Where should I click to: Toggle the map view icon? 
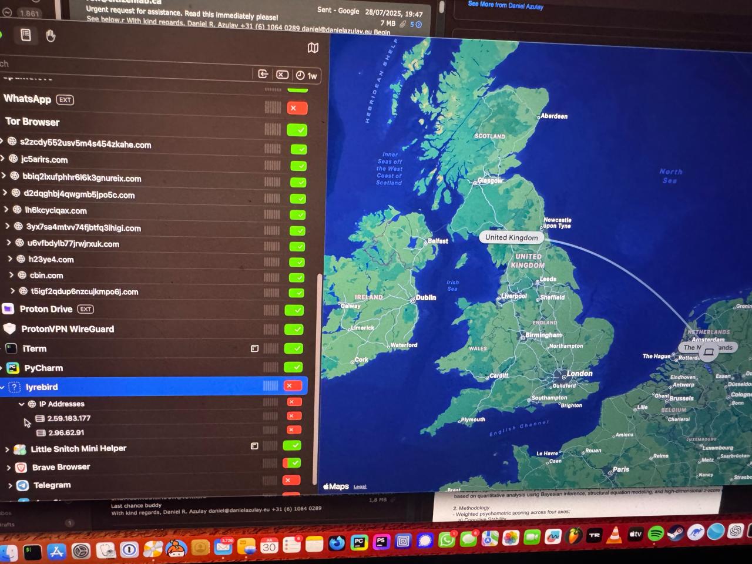(x=313, y=48)
